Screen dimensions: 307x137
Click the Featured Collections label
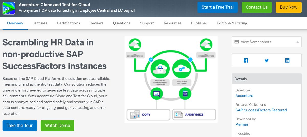point(251,105)
